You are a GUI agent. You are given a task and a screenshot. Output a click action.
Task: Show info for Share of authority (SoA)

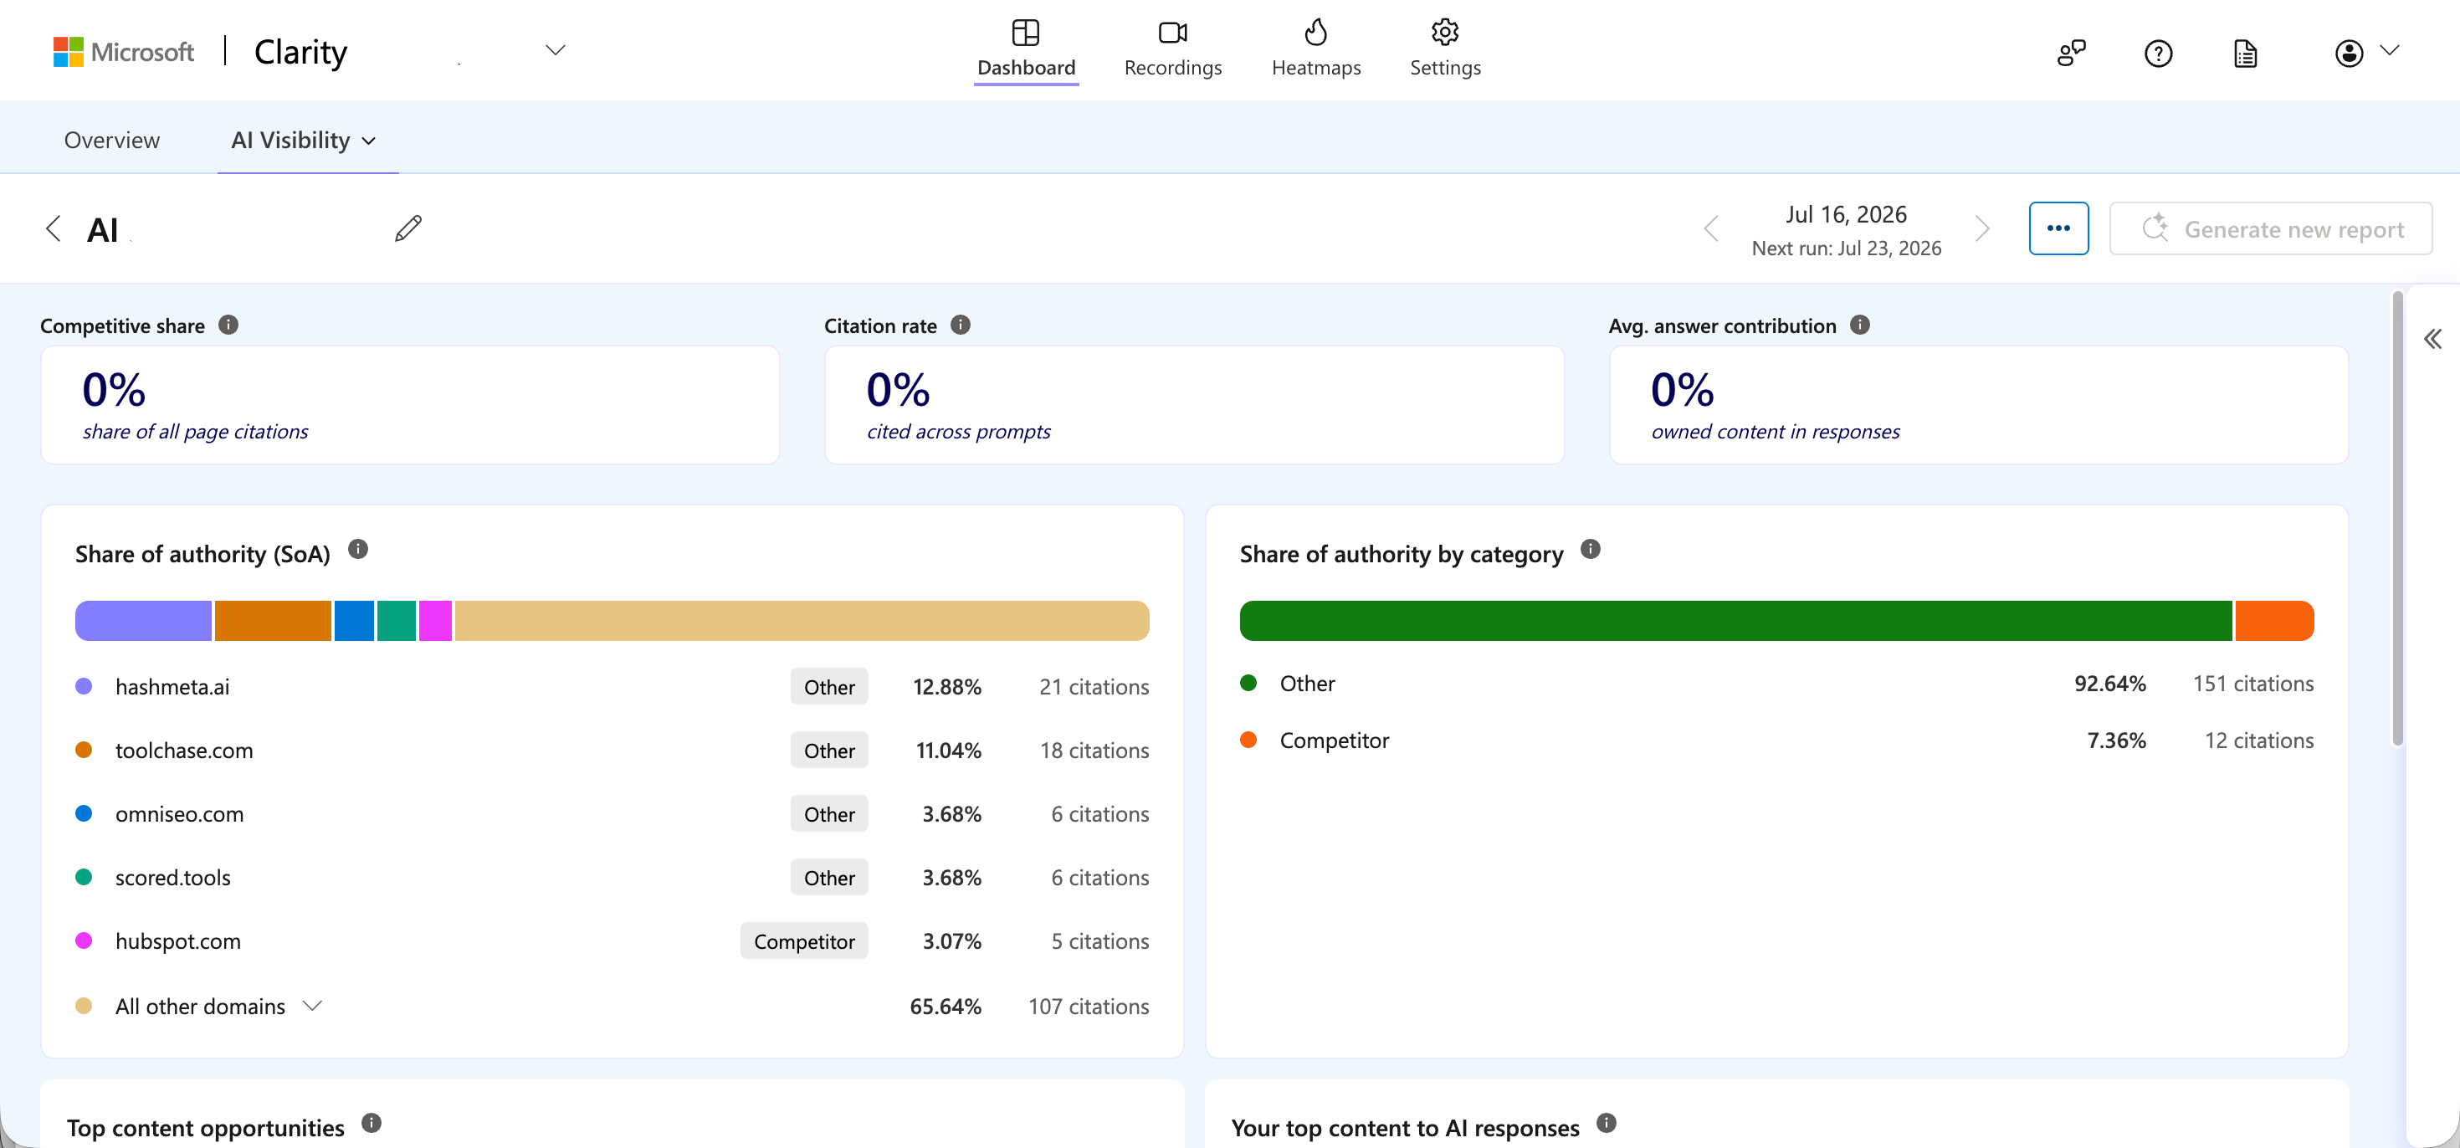click(358, 549)
